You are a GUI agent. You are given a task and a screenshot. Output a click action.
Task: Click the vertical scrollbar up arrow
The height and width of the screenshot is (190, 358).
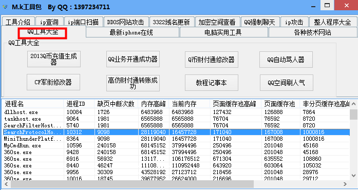354,104
